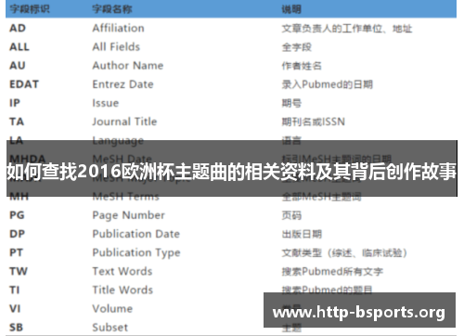Click the Text Words cell
This screenshot has width=464, height=336.
[x=122, y=271]
